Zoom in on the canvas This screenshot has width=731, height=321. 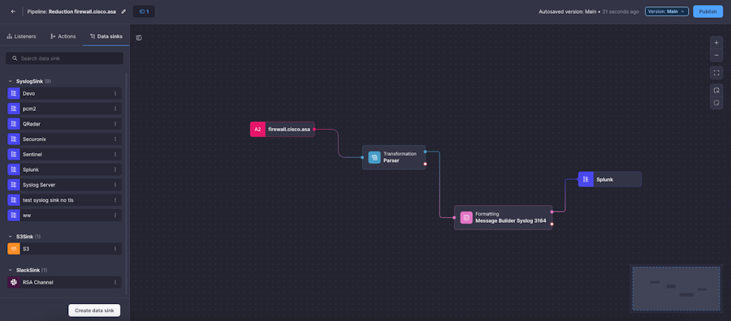(716, 42)
